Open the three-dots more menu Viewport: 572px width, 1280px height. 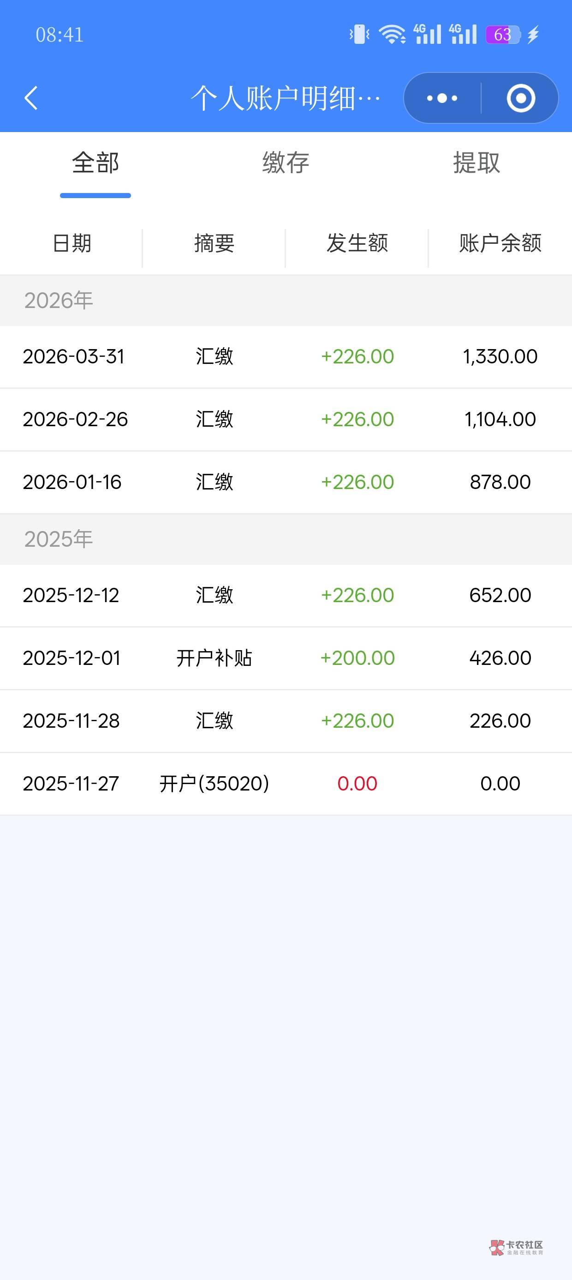pos(442,98)
